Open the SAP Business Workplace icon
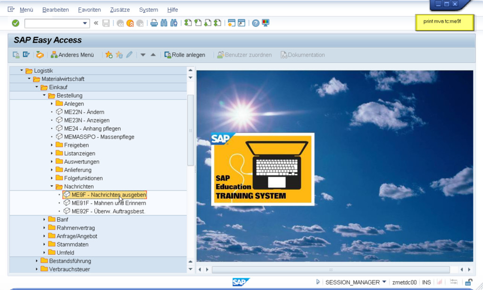483x290 pixels. pyautogui.click(x=40, y=55)
